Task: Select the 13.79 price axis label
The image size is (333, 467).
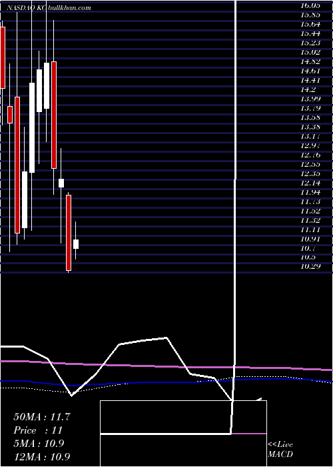Action: [310, 108]
